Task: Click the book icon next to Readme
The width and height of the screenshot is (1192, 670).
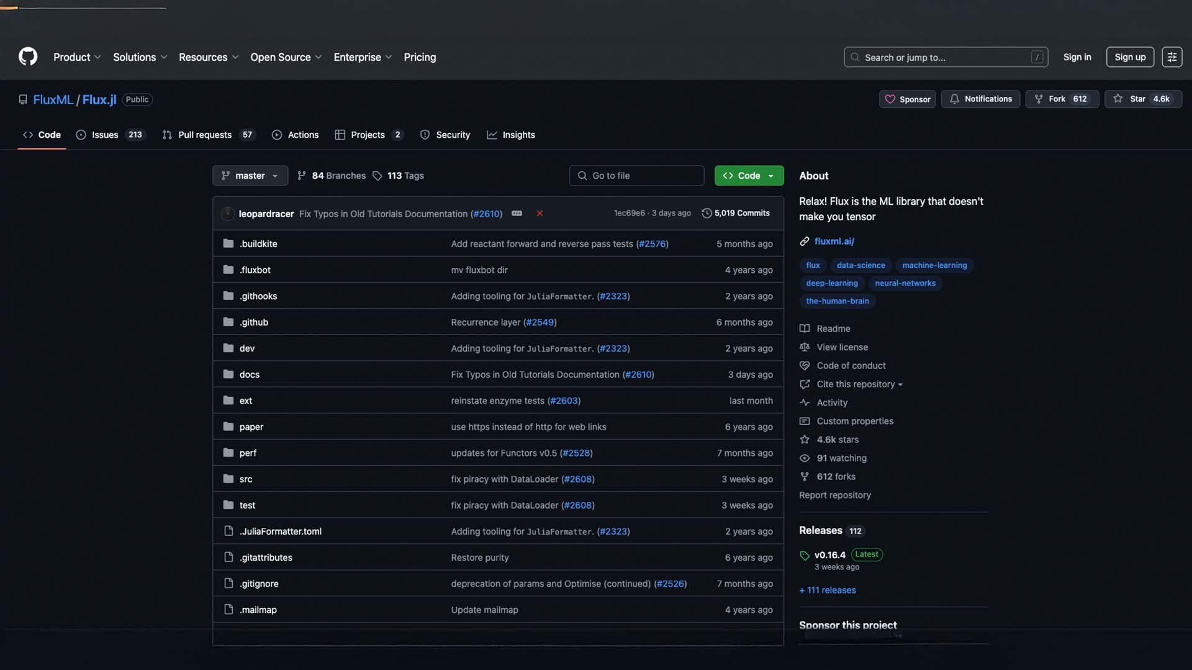Action: tap(805, 329)
